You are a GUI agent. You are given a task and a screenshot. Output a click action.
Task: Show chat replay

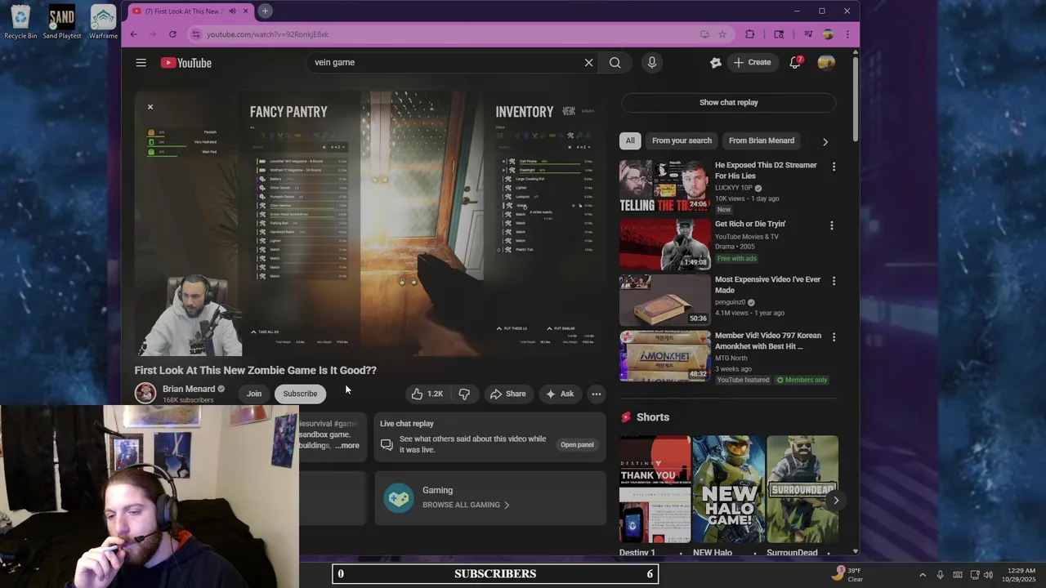click(x=728, y=103)
